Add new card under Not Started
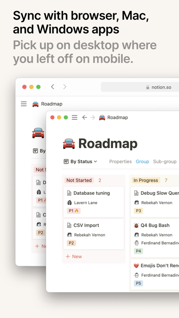 [x=74, y=257]
